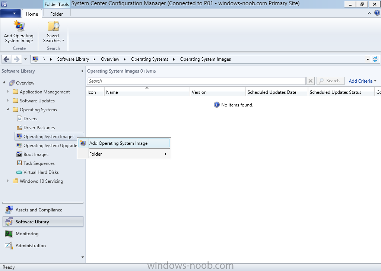Click the refresh icon in address bar

pyautogui.click(x=375, y=59)
